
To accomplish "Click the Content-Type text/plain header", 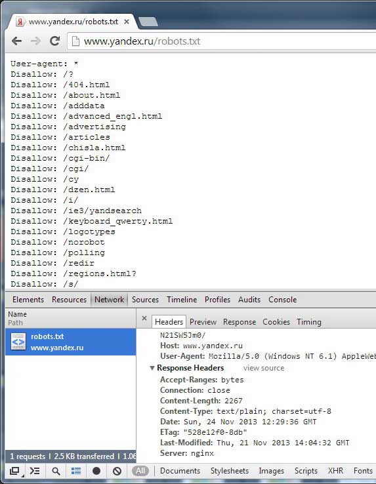I will click(245, 411).
